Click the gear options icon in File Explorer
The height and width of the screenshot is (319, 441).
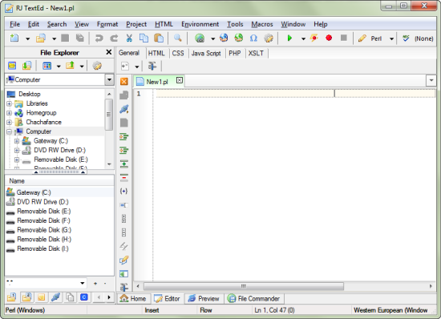coord(97,66)
